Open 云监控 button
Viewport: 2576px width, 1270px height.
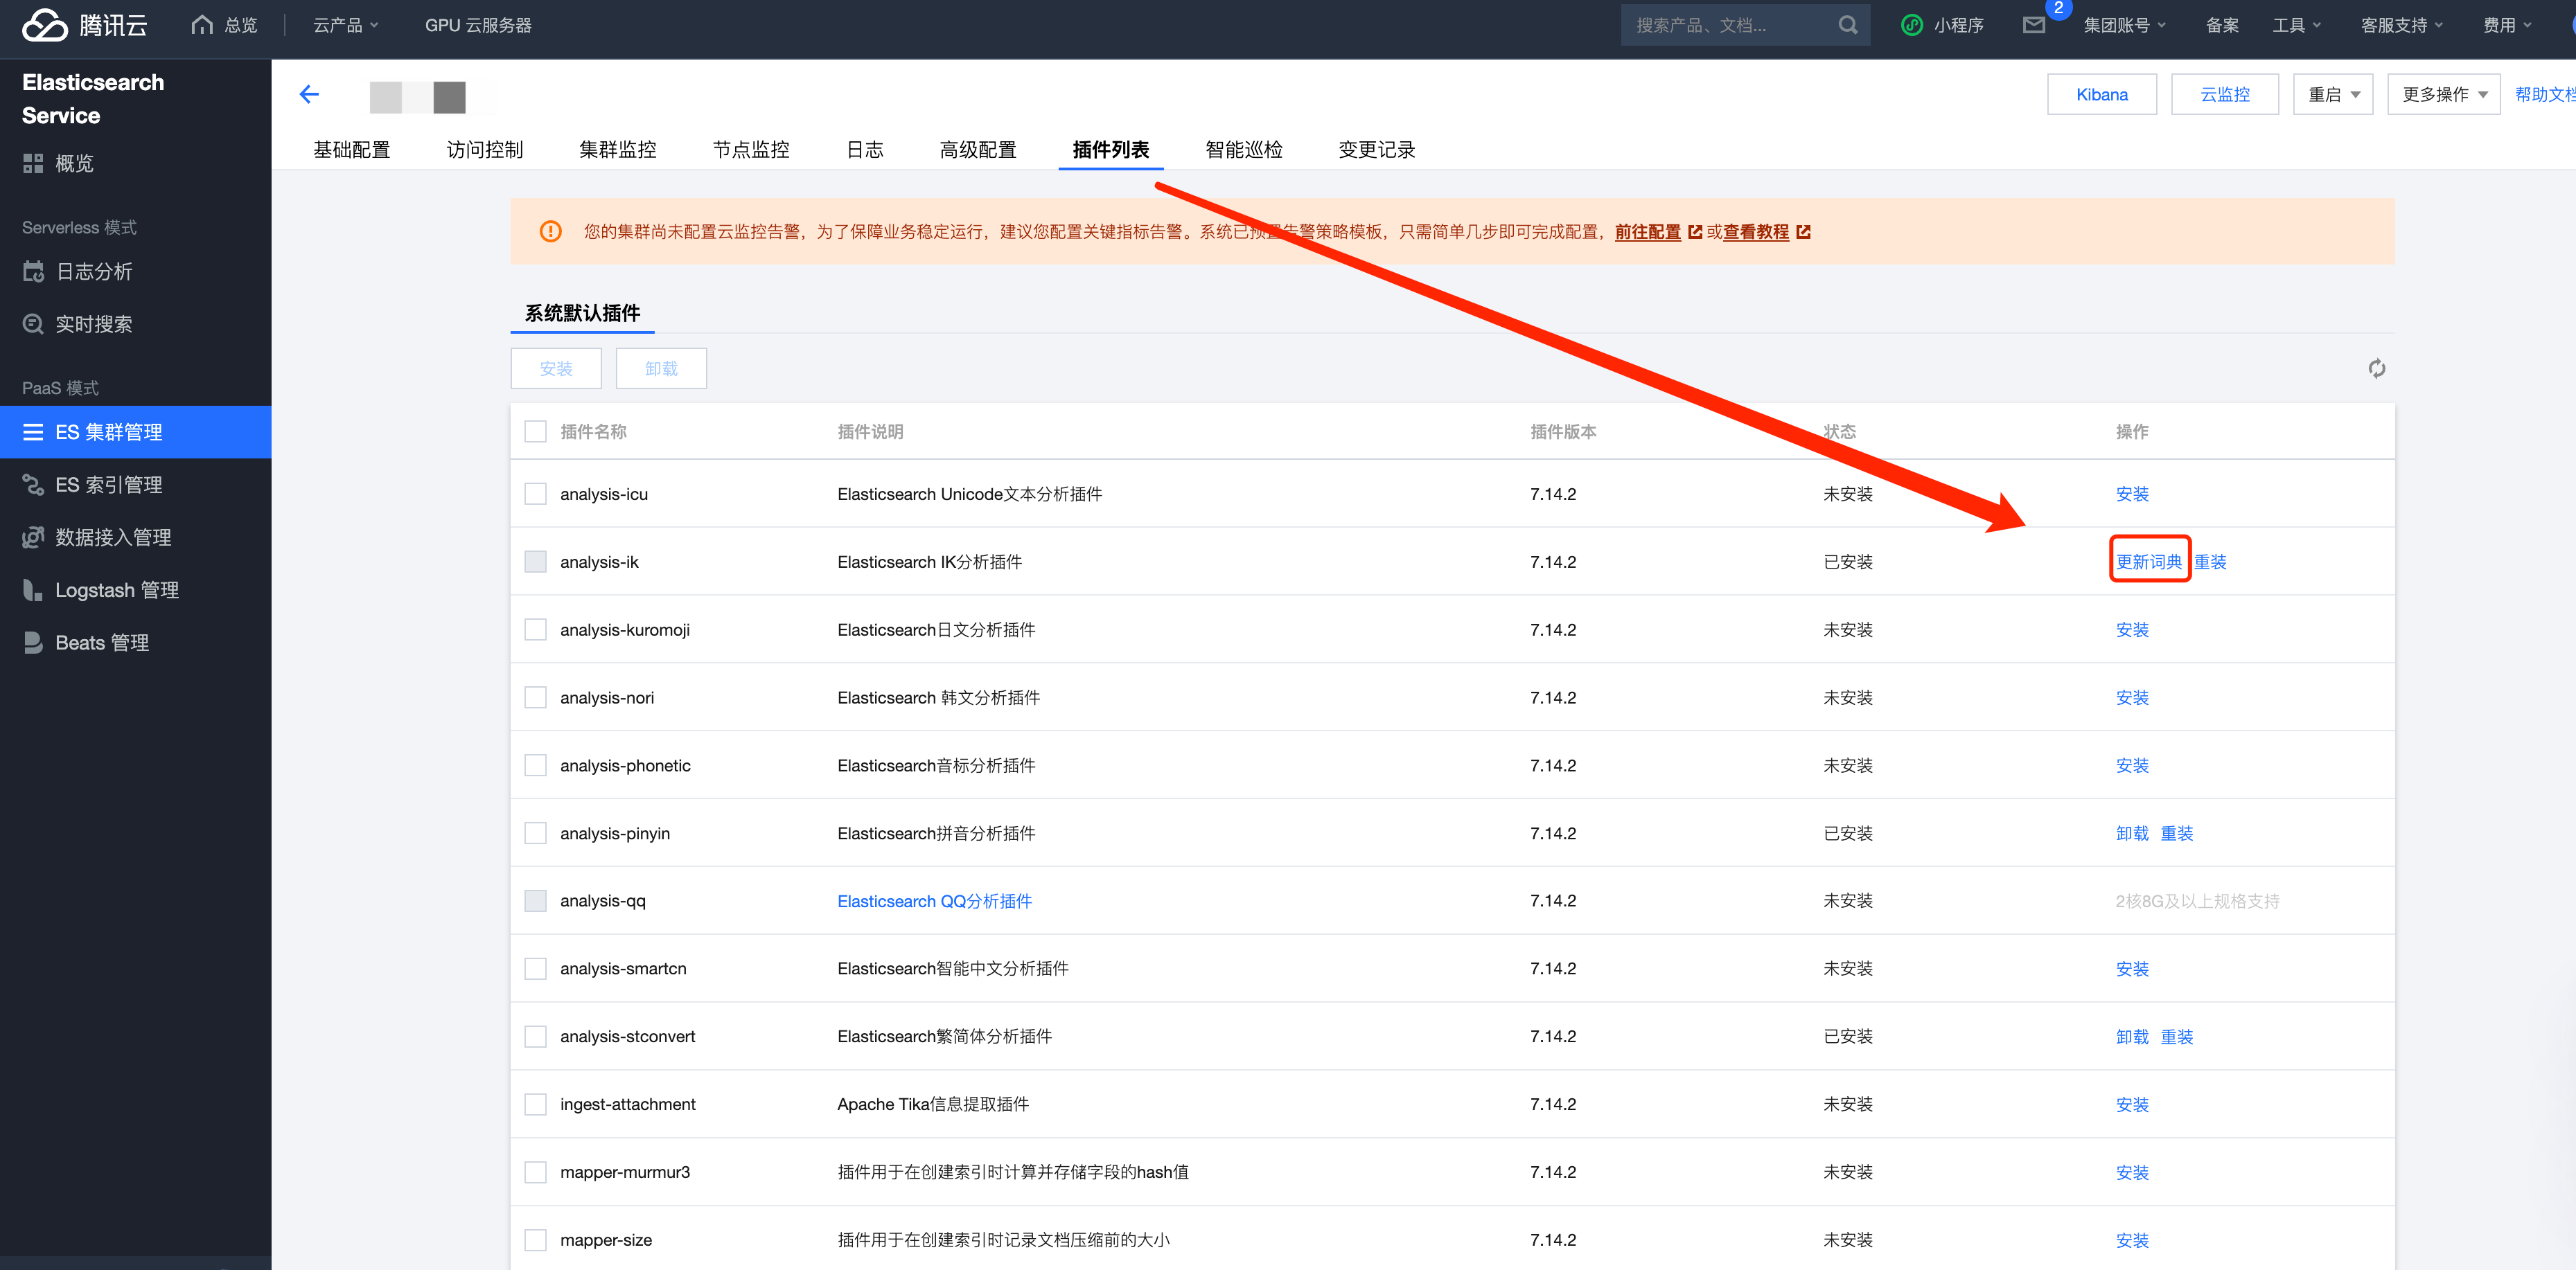(2224, 95)
